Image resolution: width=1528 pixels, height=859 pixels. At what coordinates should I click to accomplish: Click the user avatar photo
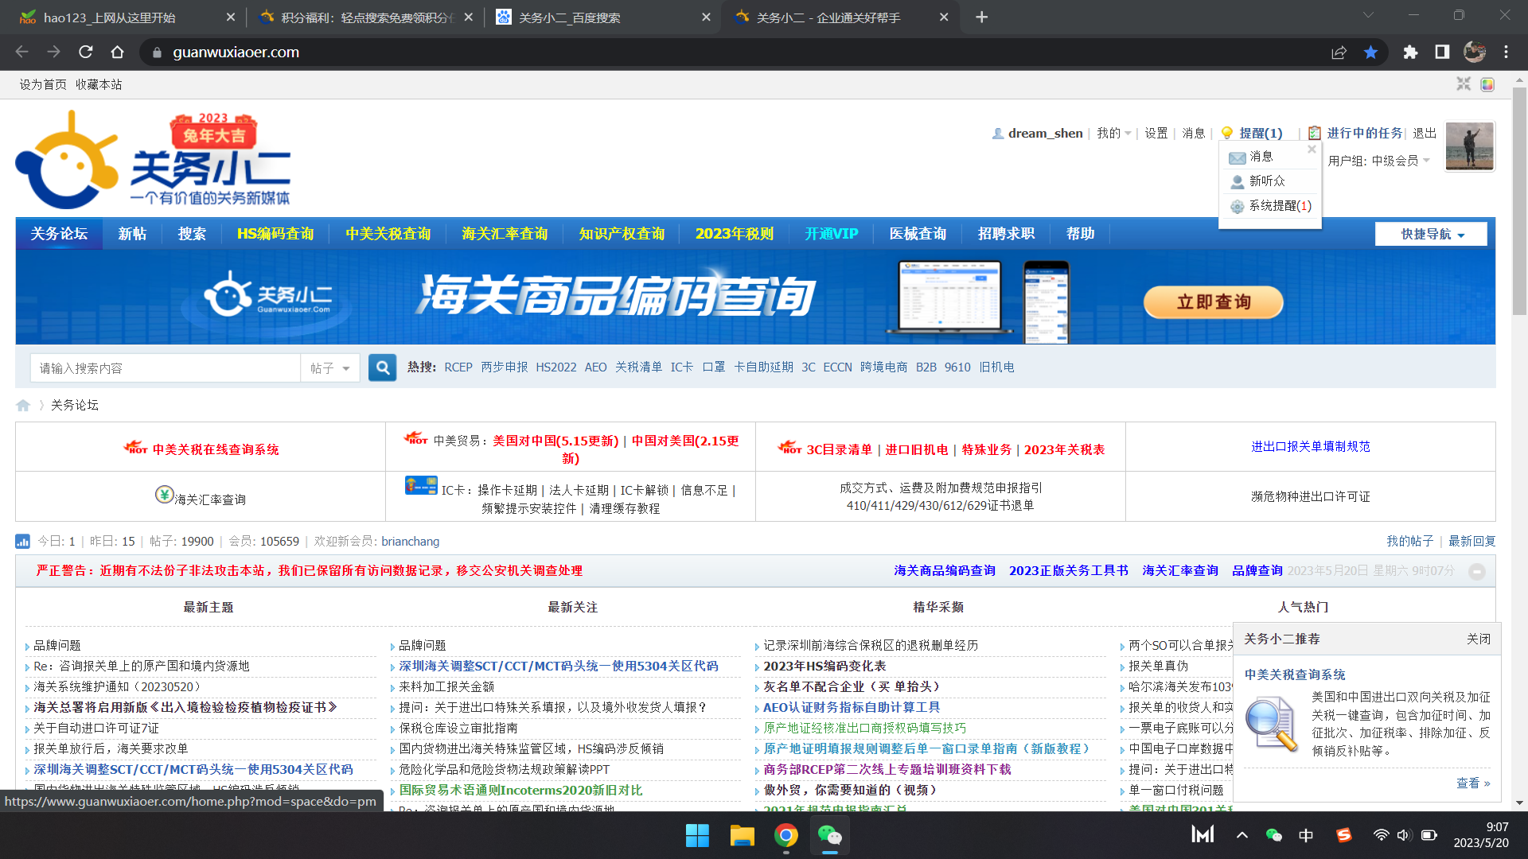pos(1469,146)
